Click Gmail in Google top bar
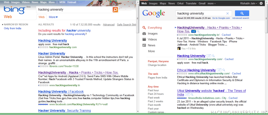Screen dimensions: 268x115 (x=202, y=3)
